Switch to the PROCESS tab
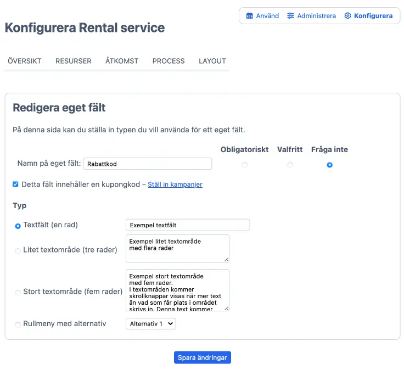Screen dimensions: 404x375 click(169, 61)
